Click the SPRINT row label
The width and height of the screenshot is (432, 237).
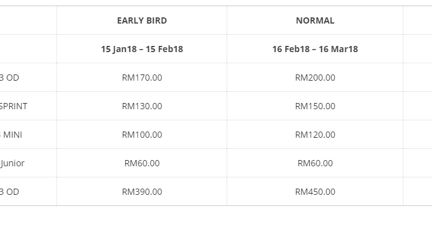coord(14,106)
